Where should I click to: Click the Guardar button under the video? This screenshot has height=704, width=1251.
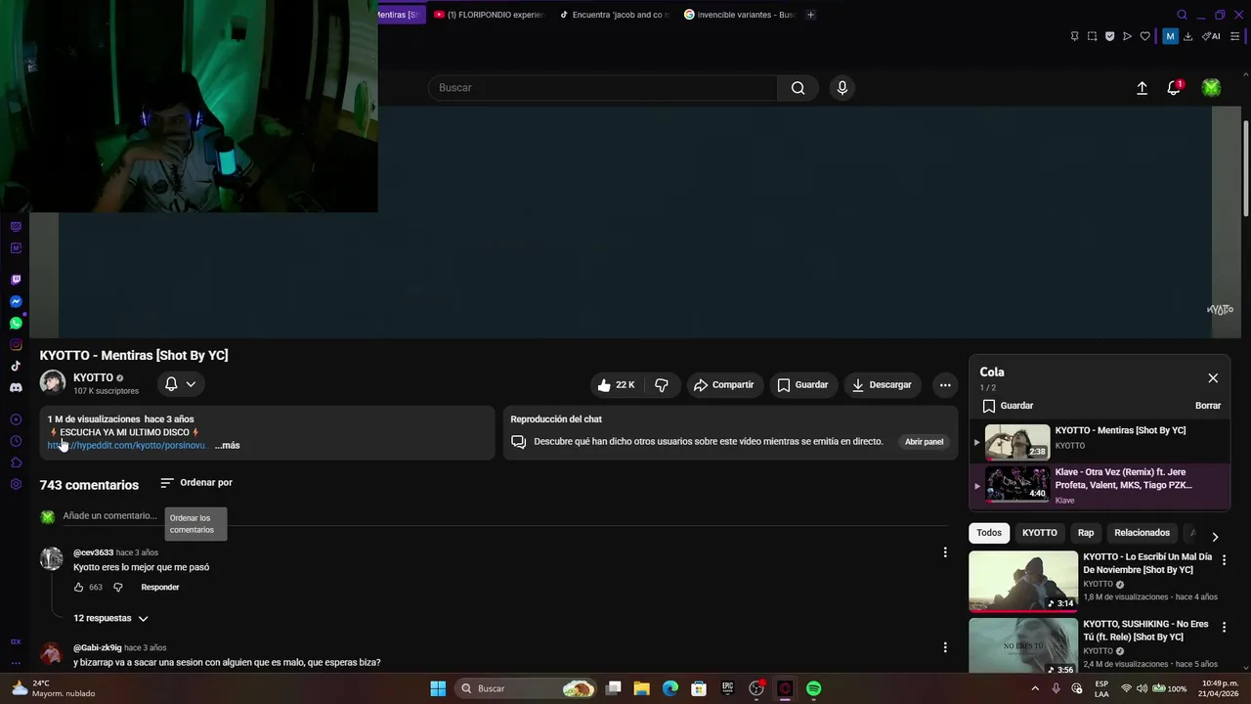(802, 385)
